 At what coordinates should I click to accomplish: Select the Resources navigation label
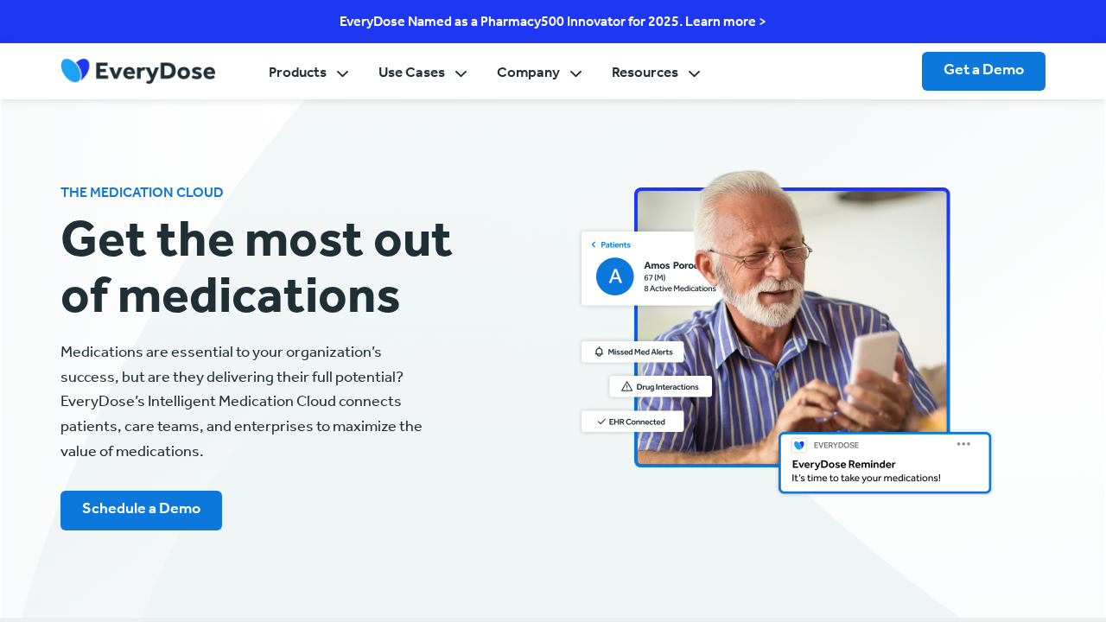pos(645,73)
